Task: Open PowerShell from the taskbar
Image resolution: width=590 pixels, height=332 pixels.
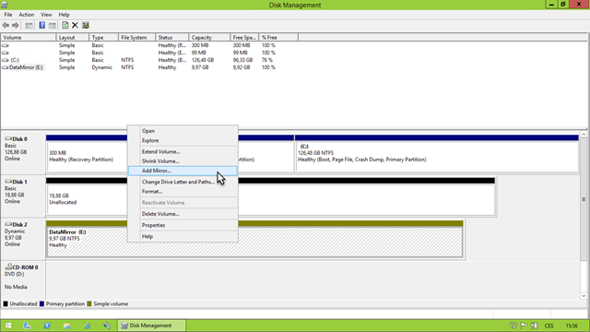Action: coord(47,326)
